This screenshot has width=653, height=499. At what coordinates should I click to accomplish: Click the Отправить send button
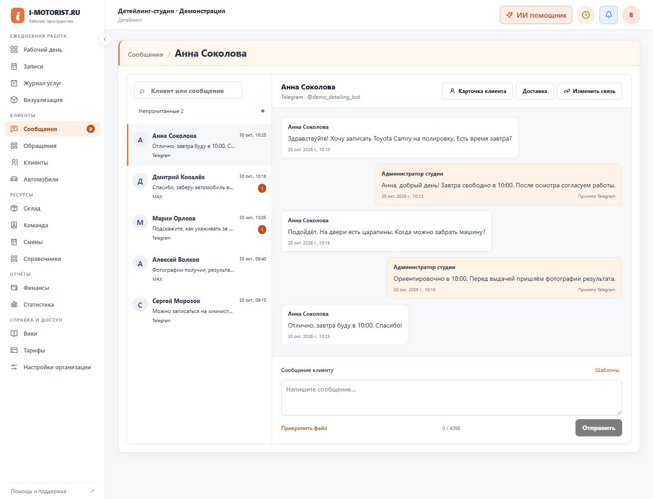click(x=599, y=428)
